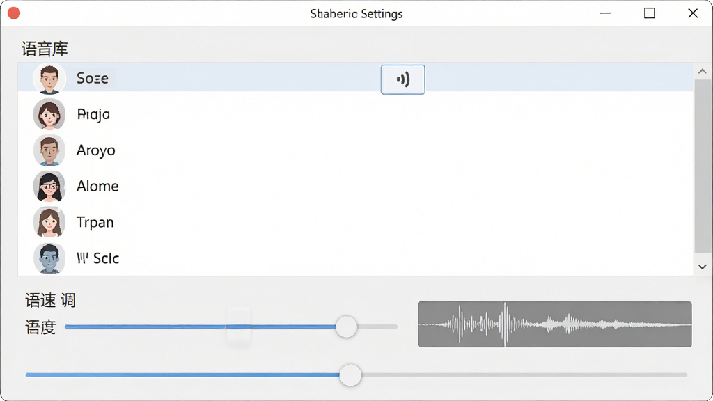Play voice preview speaker button for Soze
Viewport: 713px width, 401px height.
(403, 79)
